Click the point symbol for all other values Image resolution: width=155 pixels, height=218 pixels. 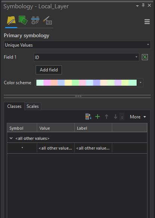pyautogui.click(x=22, y=148)
